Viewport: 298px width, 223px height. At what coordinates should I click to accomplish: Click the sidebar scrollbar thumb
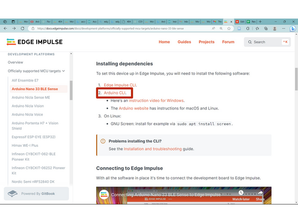(x=71, y=90)
